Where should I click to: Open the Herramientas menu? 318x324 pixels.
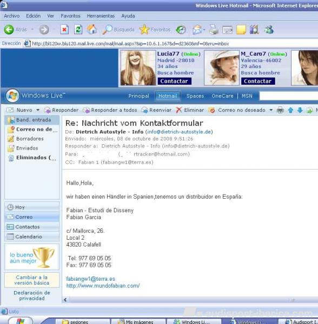101,16
